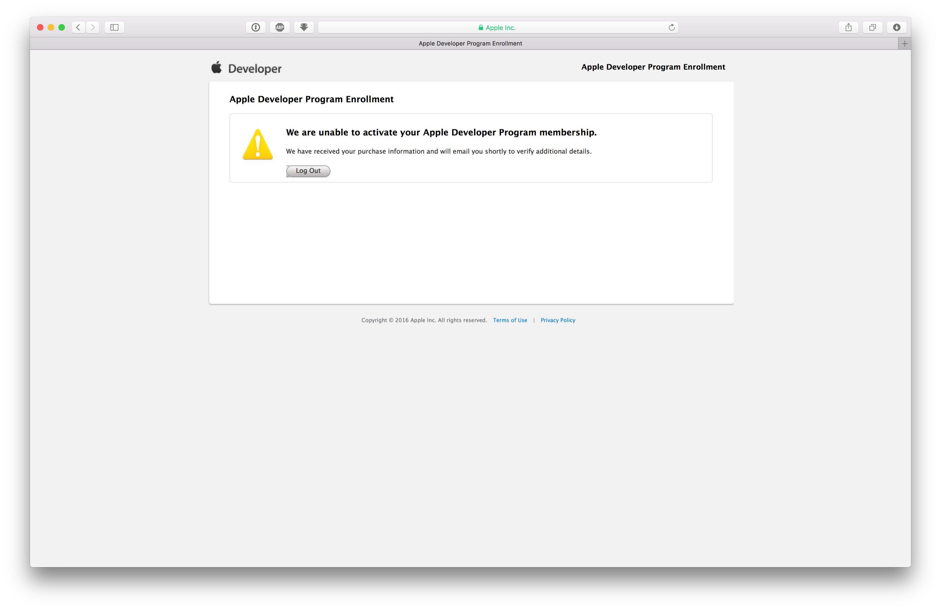Viewport: 941px width, 610px height.
Task: Click the yellow warning triangle icon
Action: [258, 145]
